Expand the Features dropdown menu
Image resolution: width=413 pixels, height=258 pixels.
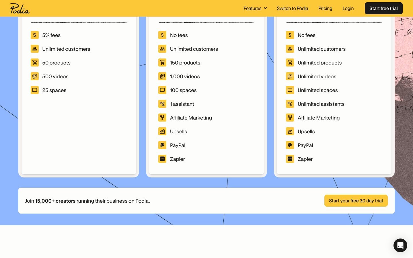[255, 8]
